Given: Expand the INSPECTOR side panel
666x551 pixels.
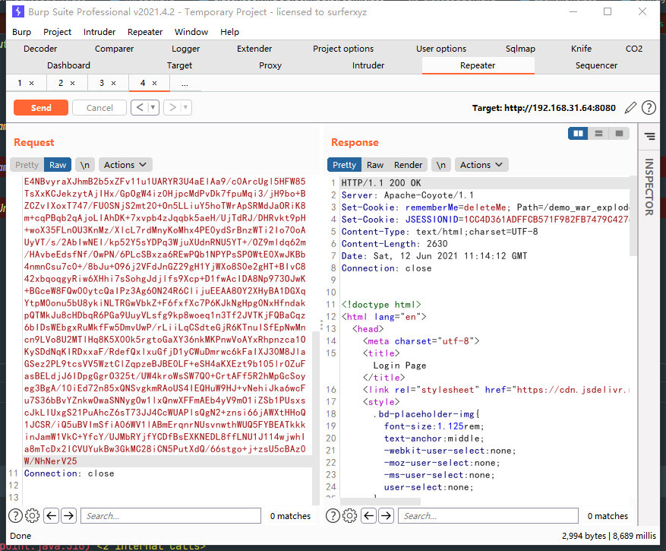Looking at the screenshot, I should click(x=649, y=187).
